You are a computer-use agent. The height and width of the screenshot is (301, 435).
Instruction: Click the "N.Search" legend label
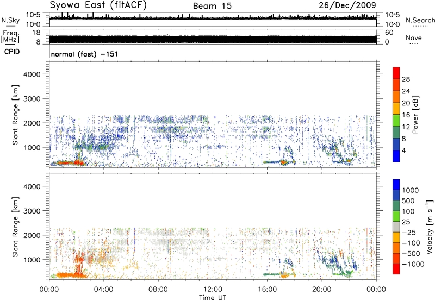(x=420, y=20)
